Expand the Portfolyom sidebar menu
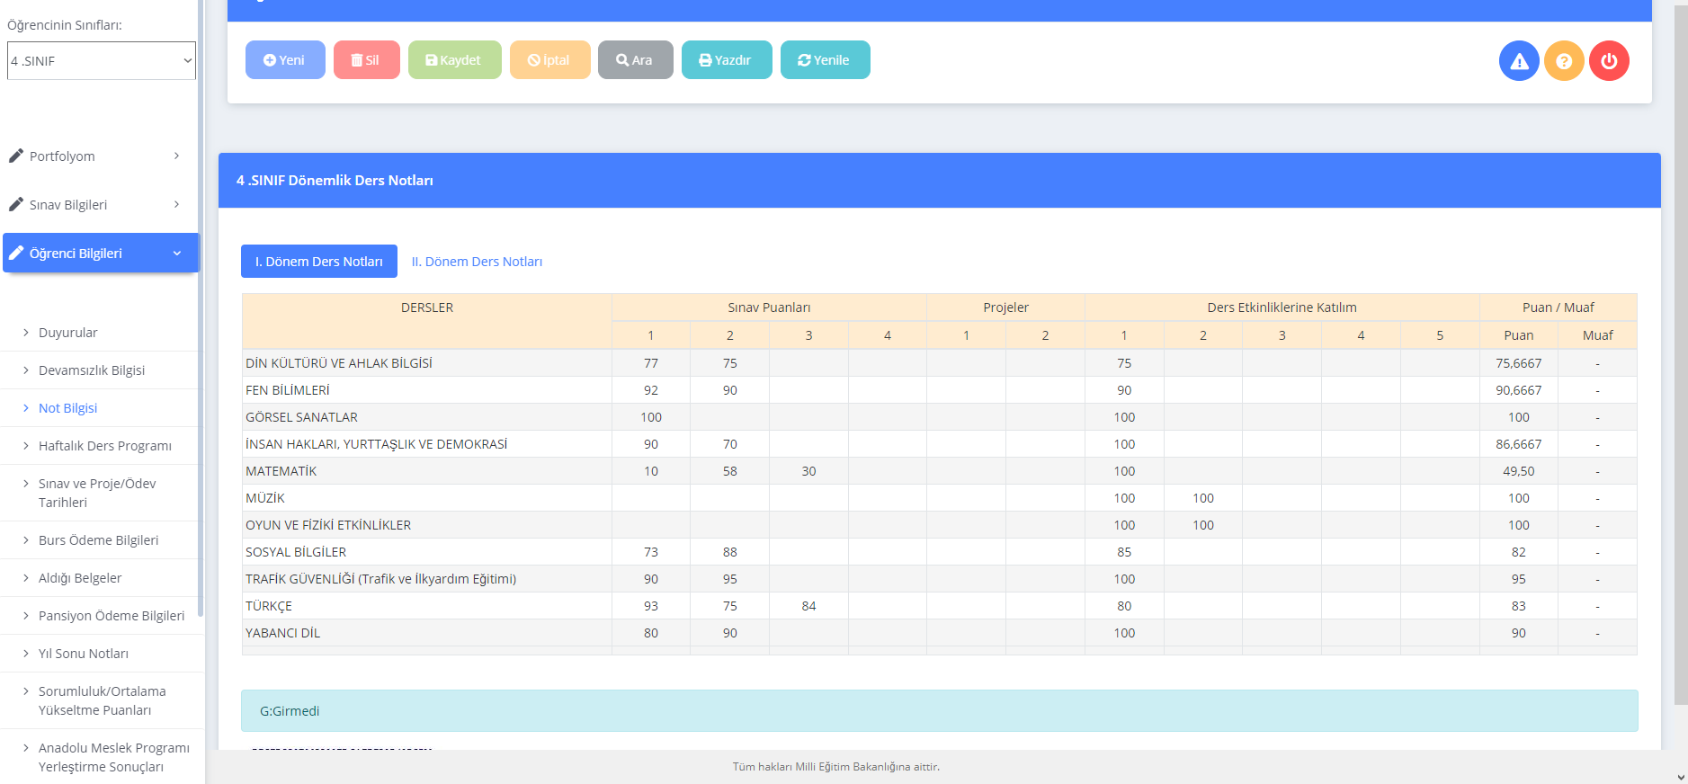This screenshot has width=1688, height=784. 99,156
